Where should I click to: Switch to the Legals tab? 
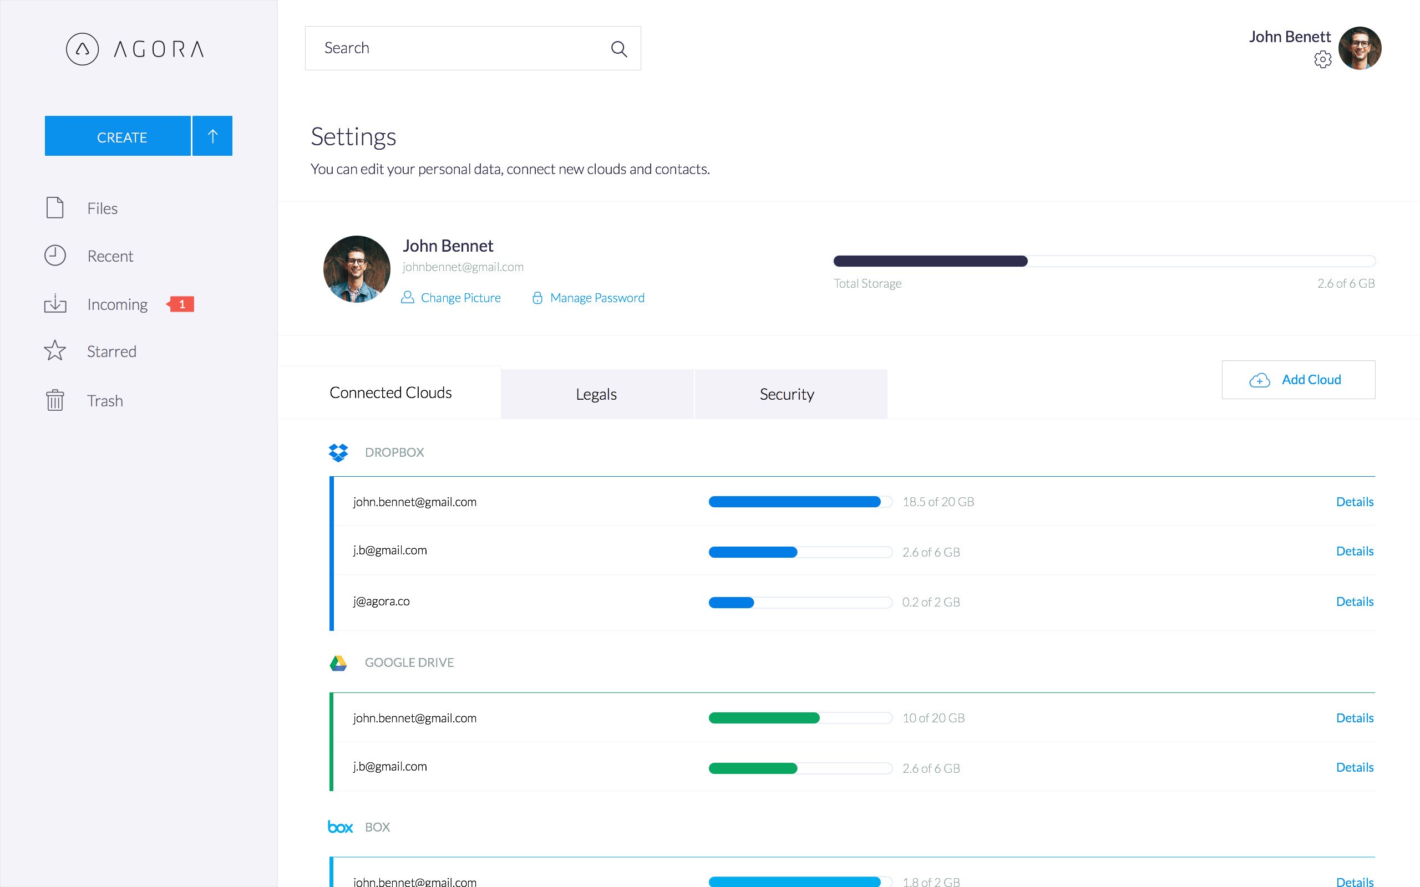pyautogui.click(x=597, y=394)
